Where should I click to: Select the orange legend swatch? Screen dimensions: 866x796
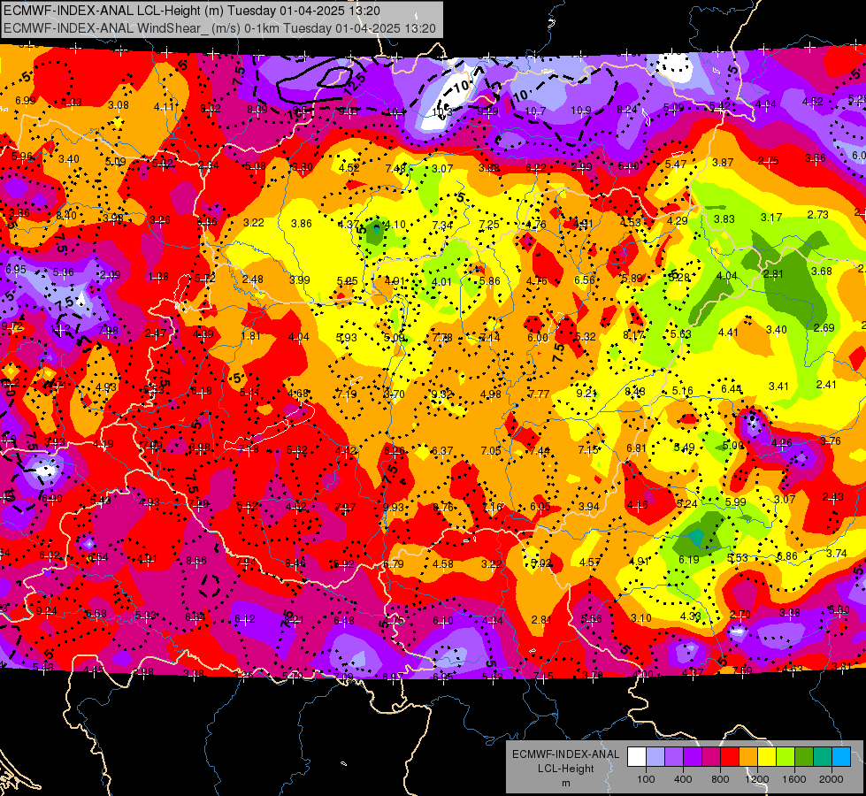(748, 757)
